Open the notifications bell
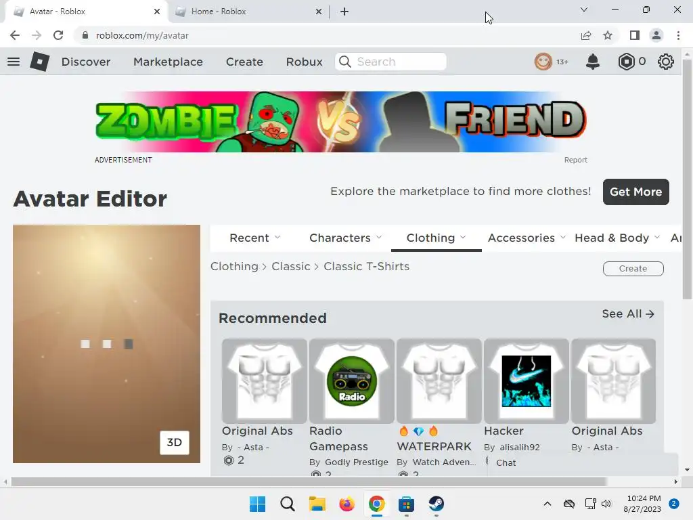 (593, 62)
